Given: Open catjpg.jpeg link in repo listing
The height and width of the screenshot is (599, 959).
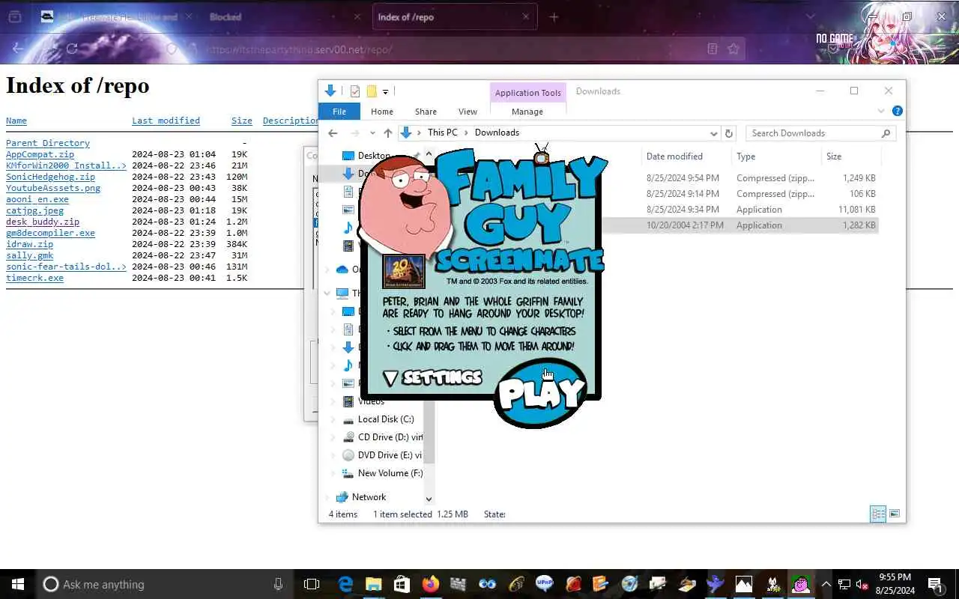Looking at the screenshot, I should pyautogui.click(x=34, y=210).
